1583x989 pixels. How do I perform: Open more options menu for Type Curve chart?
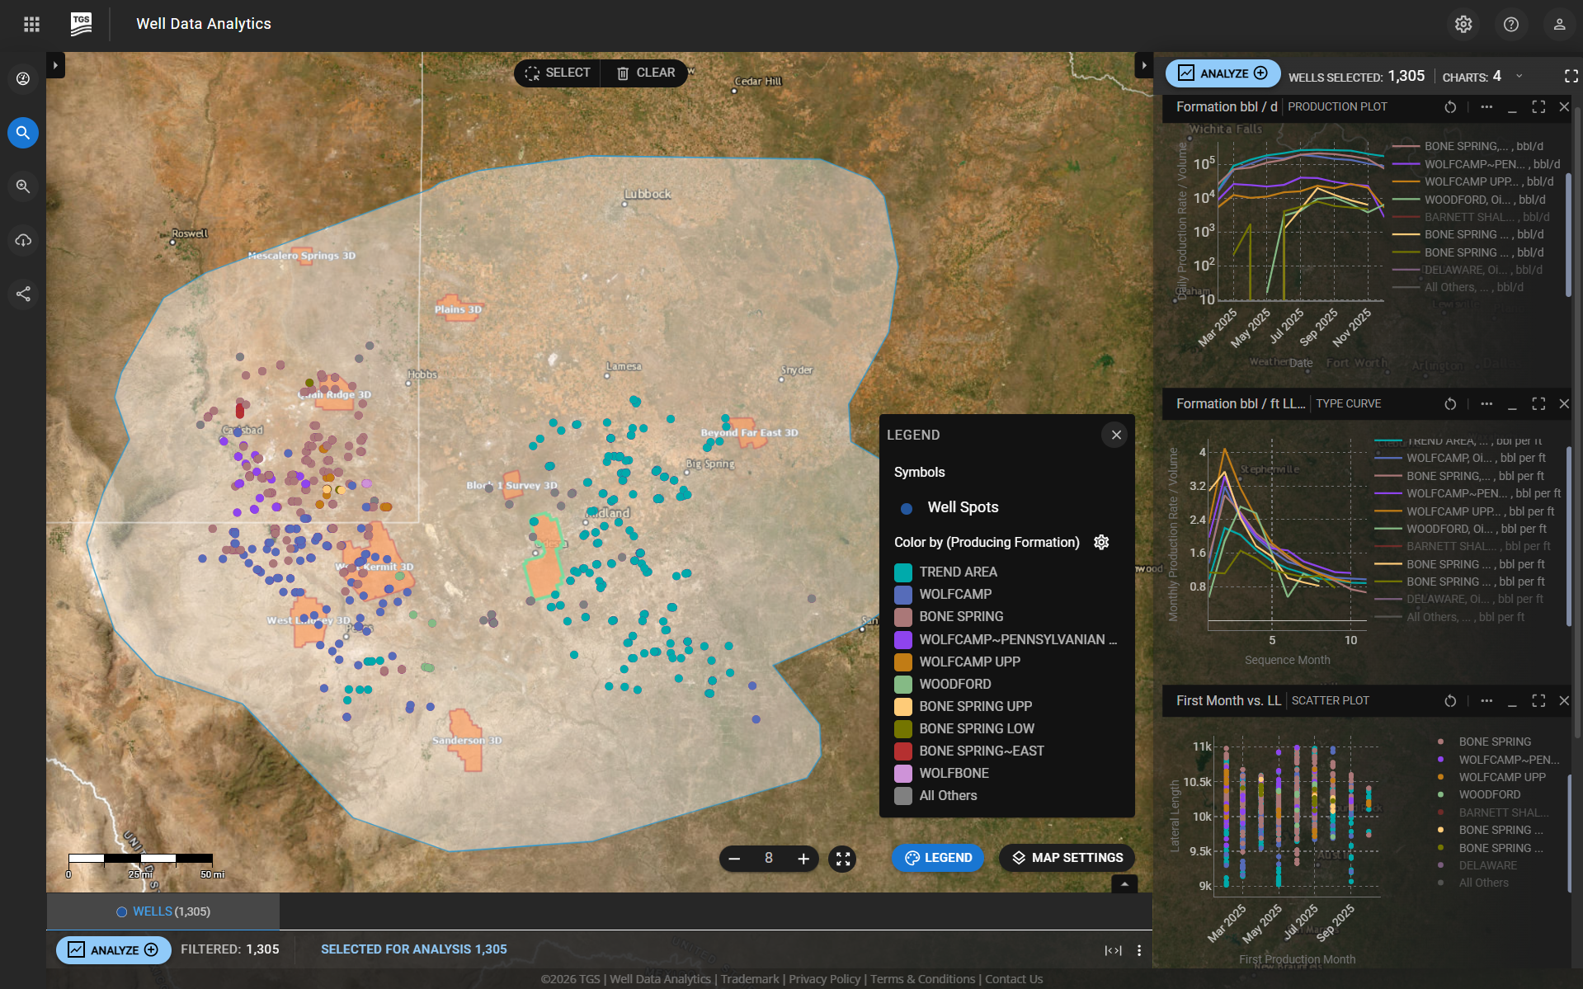click(1486, 403)
